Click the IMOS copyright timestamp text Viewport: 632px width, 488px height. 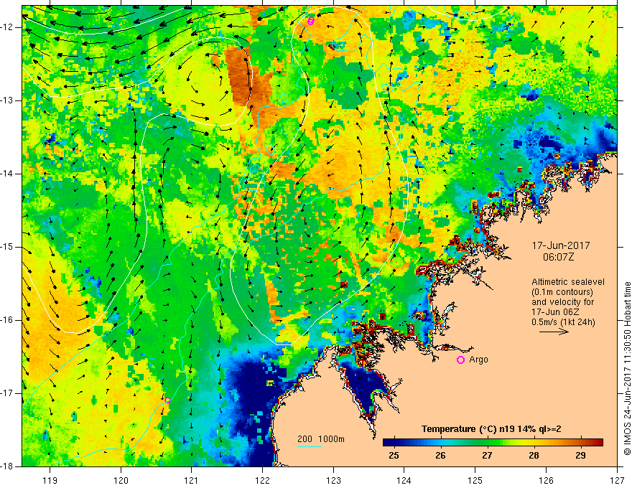coord(627,368)
